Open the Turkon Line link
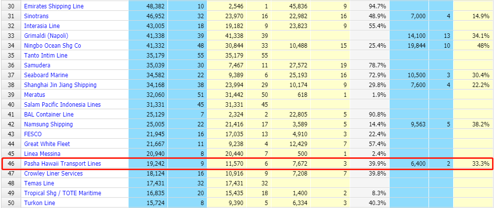This screenshot has height=208, width=495. pyautogui.click(x=40, y=203)
